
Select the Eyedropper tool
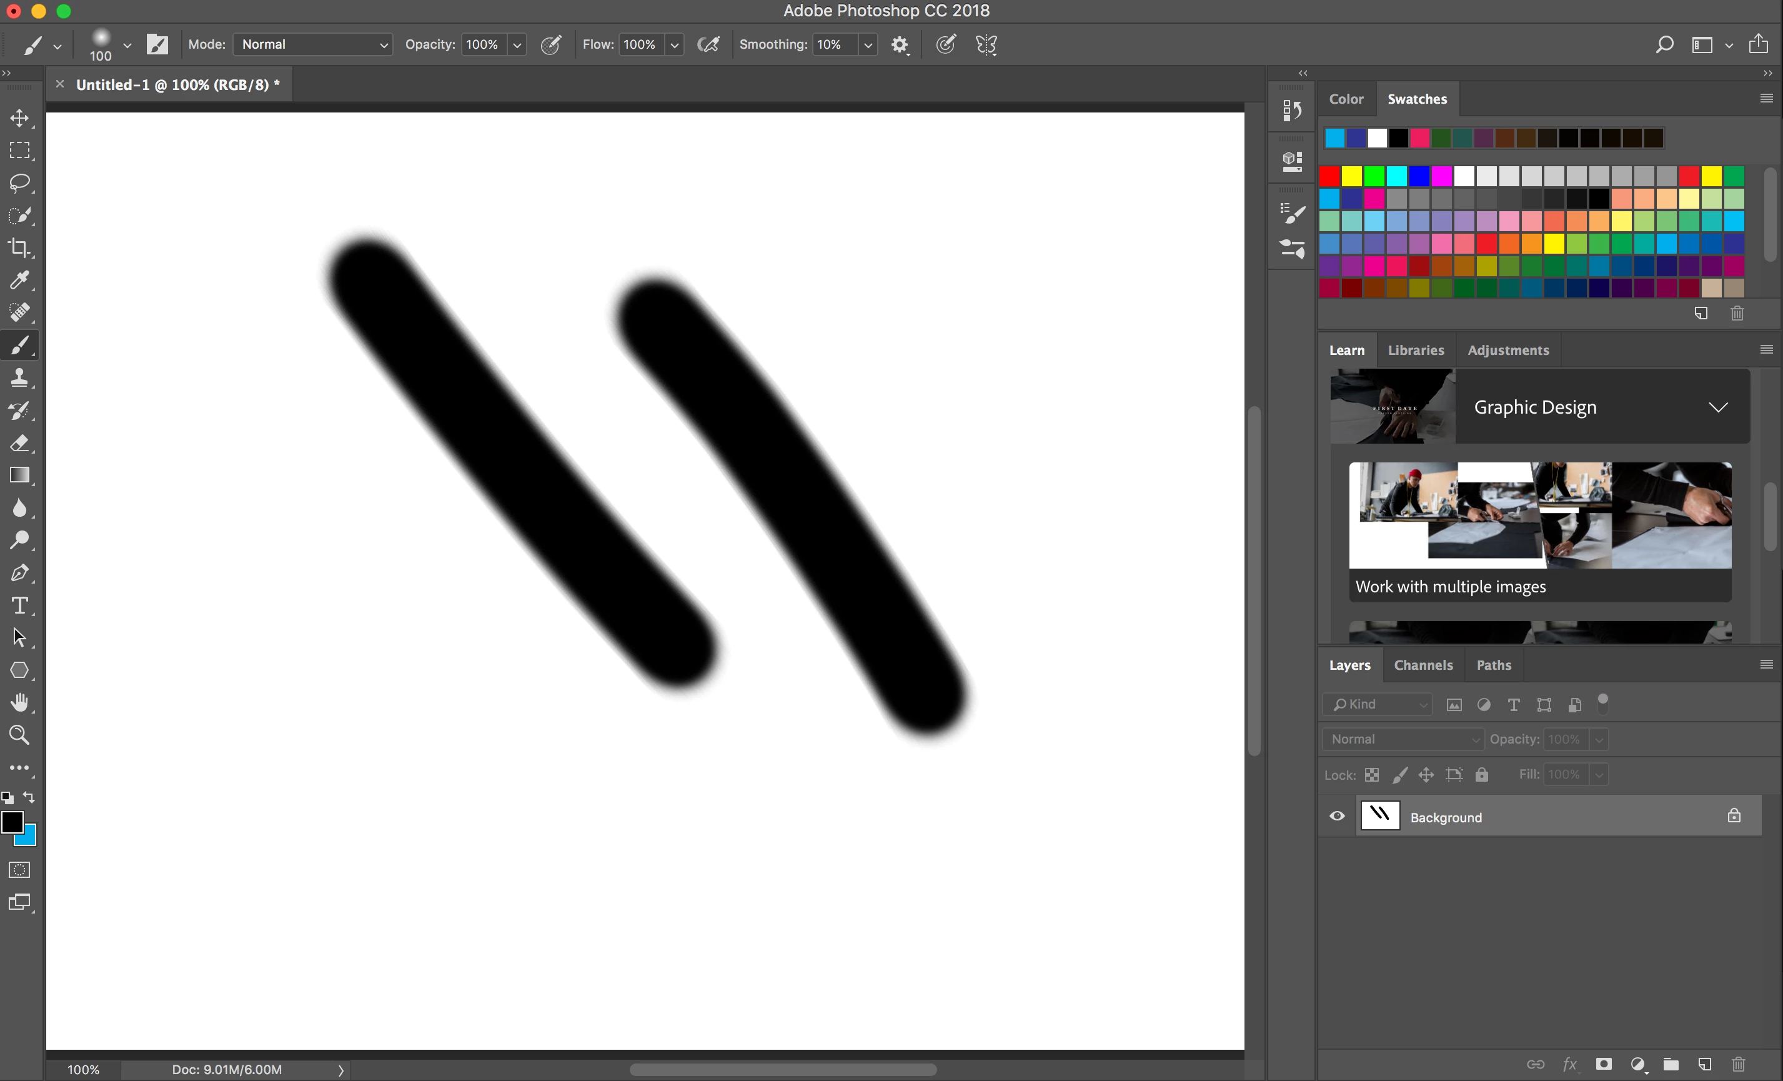tap(19, 280)
